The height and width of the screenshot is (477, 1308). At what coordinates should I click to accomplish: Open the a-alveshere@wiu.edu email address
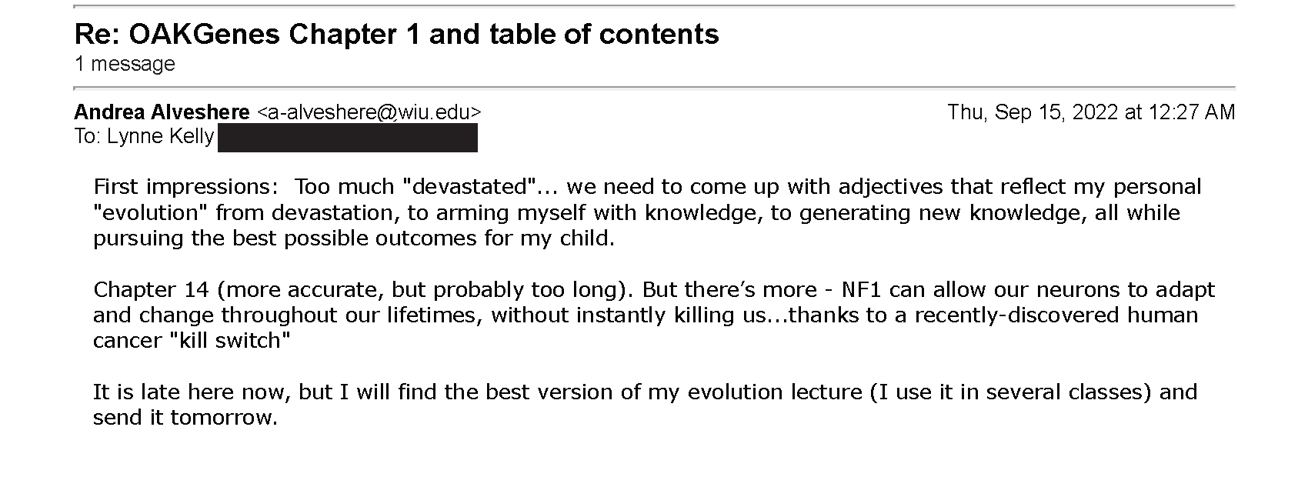(x=369, y=112)
